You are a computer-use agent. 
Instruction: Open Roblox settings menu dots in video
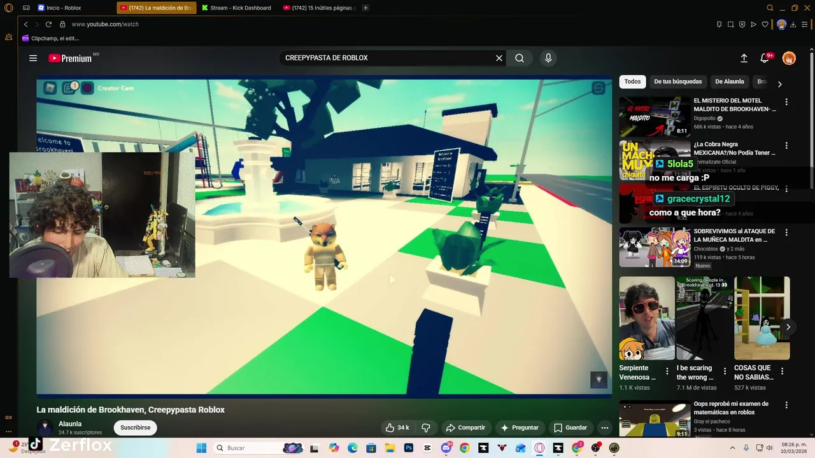(598, 88)
